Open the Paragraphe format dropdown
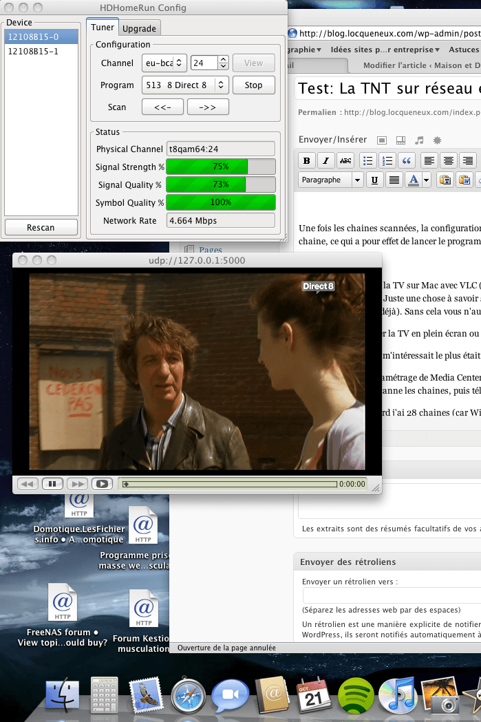Viewport: 481px width, 722px height. coord(330,180)
